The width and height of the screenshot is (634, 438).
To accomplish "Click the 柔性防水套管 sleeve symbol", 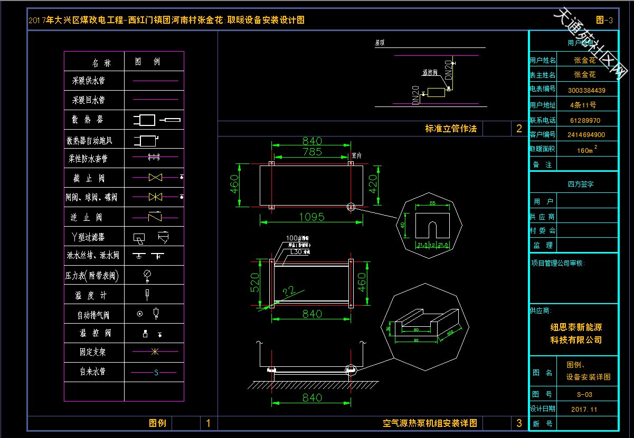I will point(154,157).
